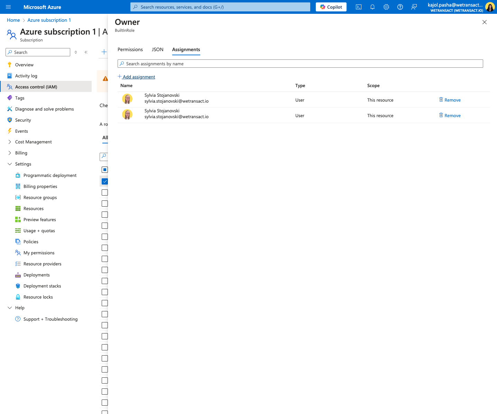
Task: Collapse the sidebar menu with double chevron
Action: tap(86, 52)
